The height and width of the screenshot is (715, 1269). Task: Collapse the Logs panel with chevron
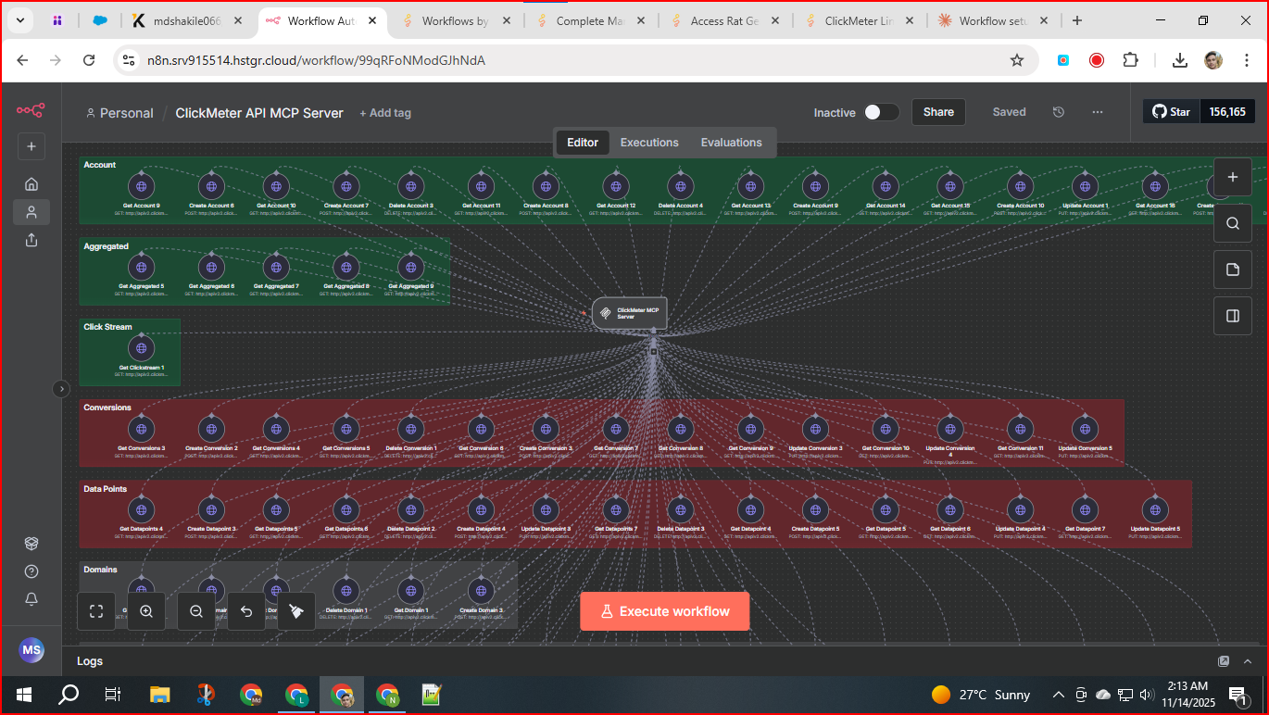(x=1246, y=661)
